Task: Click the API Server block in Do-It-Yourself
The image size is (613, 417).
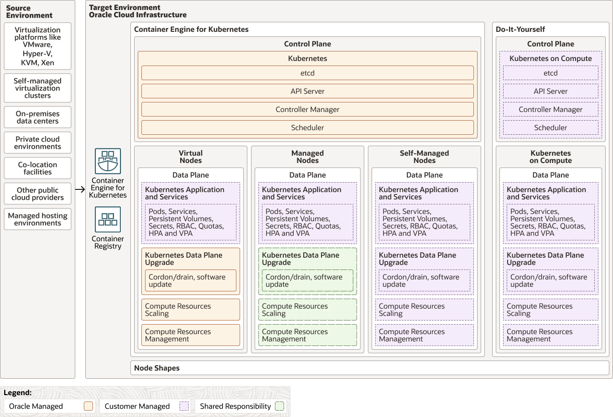Action: 551,91
